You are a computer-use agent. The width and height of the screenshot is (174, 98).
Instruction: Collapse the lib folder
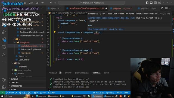[x=13, y=63]
